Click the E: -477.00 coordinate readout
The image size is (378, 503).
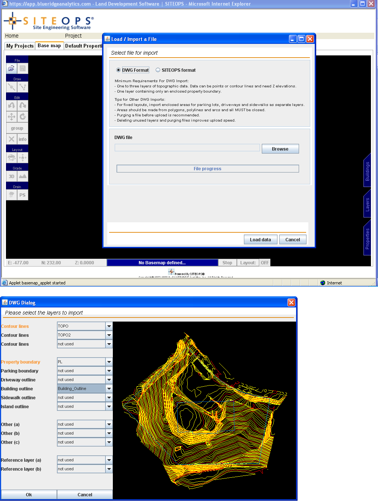click(x=18, y=262)
